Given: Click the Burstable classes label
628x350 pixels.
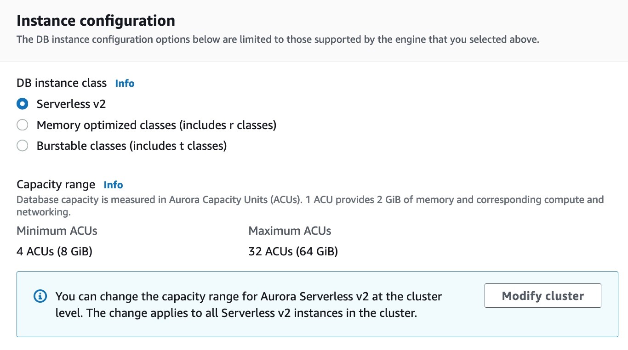Looking at the screenshot, I should click(x=131, y=146).
